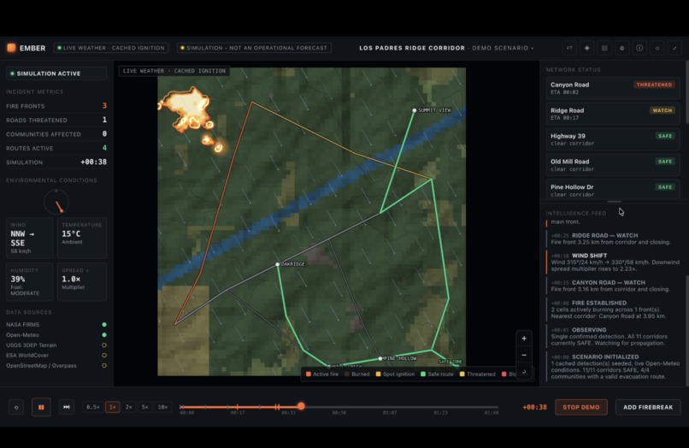This screenshot has width=689, height=448.
Task: Set playback speed to 1×
Action: point(113,407)
